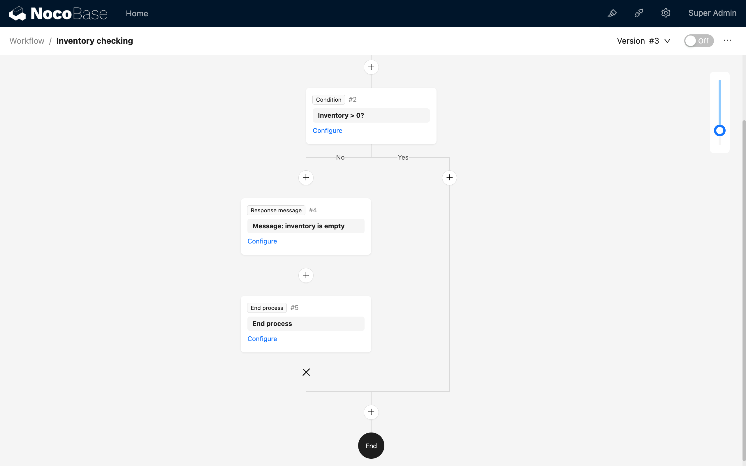Open the Version #3 dropdown

point(644,40)
